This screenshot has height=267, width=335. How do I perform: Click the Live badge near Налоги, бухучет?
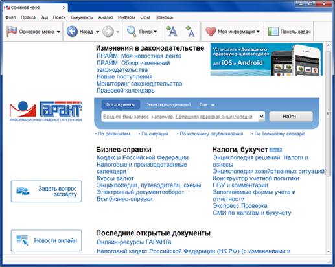point(276,150)
